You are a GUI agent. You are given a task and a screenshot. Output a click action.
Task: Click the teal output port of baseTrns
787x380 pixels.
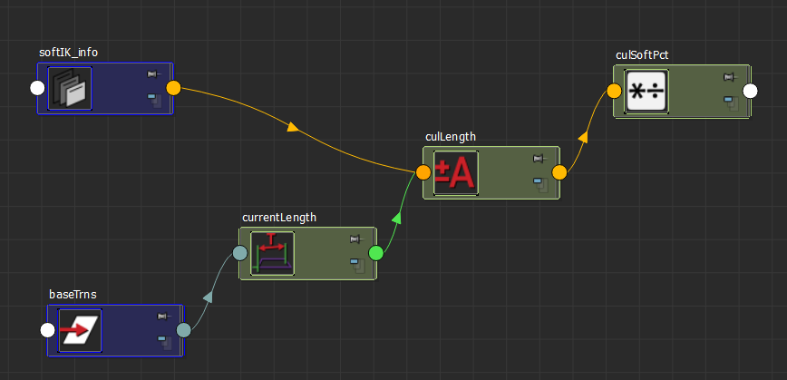[184, 330]
